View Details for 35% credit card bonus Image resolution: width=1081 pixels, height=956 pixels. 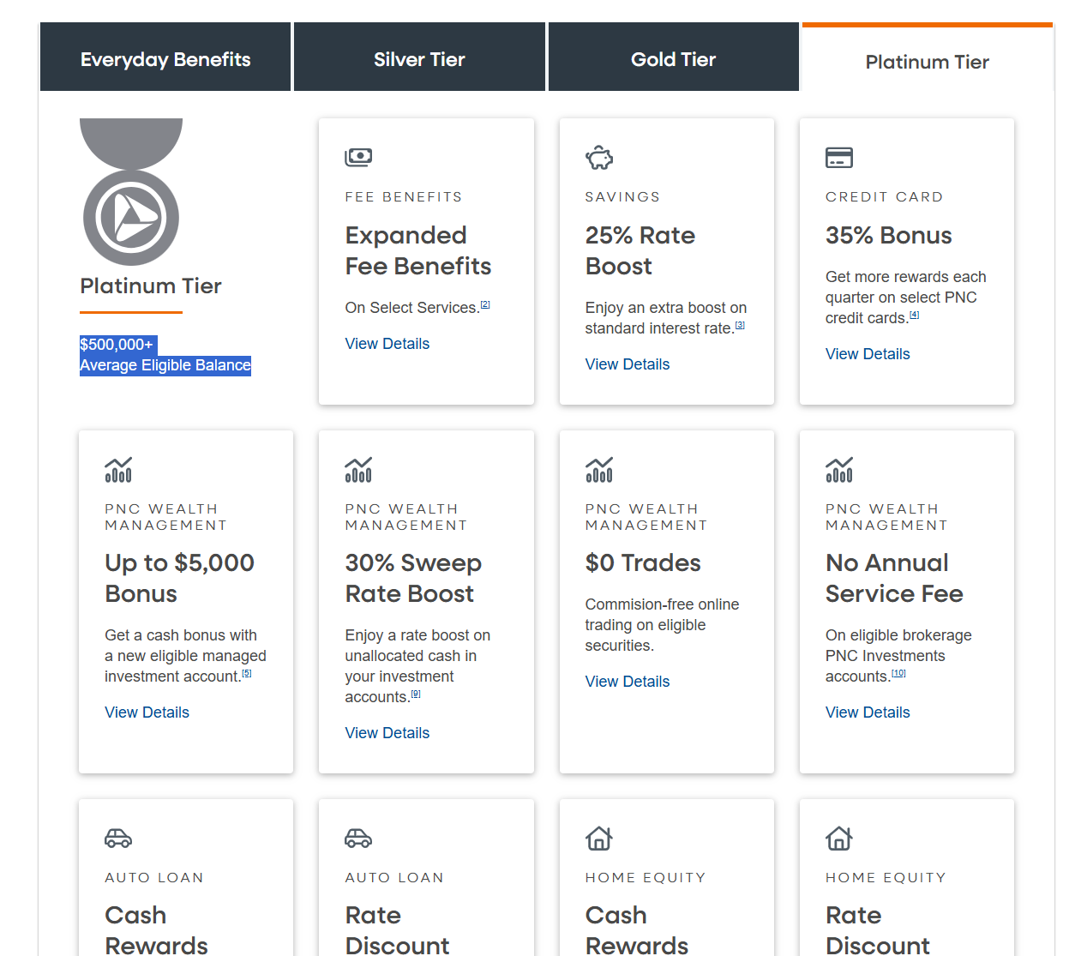(867, 354)
